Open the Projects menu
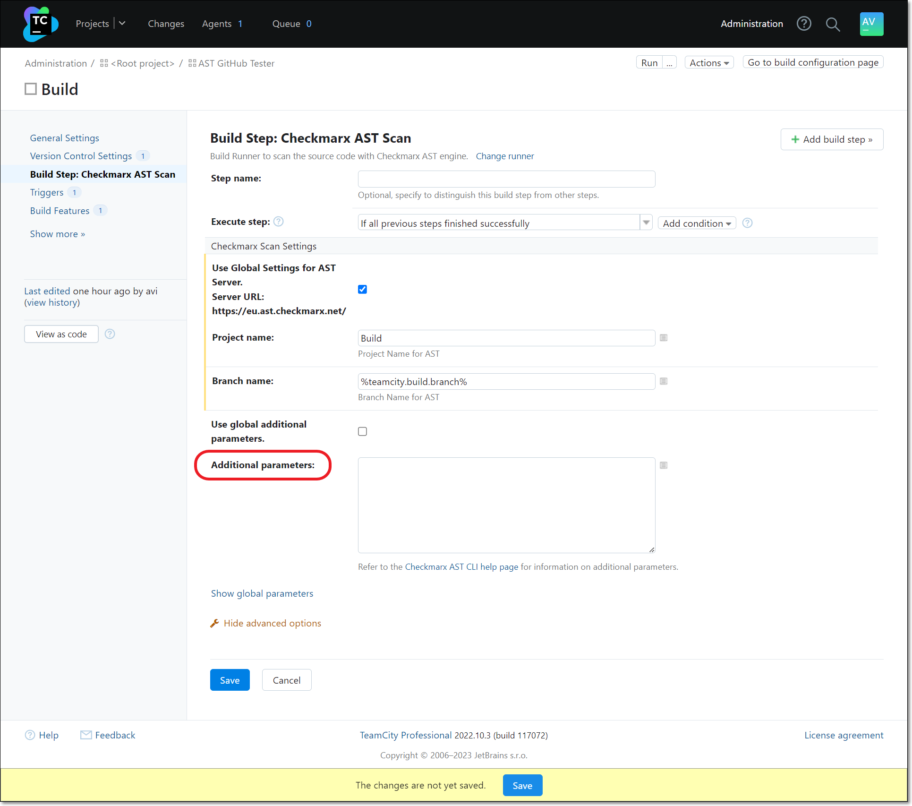 (92, 24)
